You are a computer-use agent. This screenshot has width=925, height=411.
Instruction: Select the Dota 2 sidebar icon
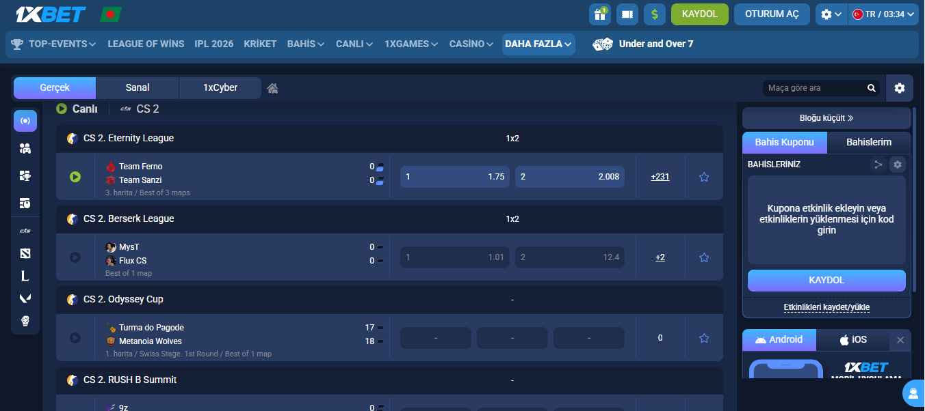click(x=25, y=254)
